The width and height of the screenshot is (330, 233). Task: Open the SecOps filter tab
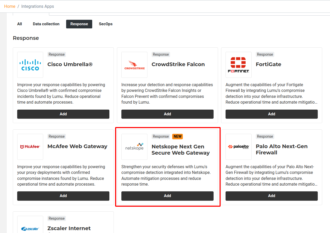(106, 24)
